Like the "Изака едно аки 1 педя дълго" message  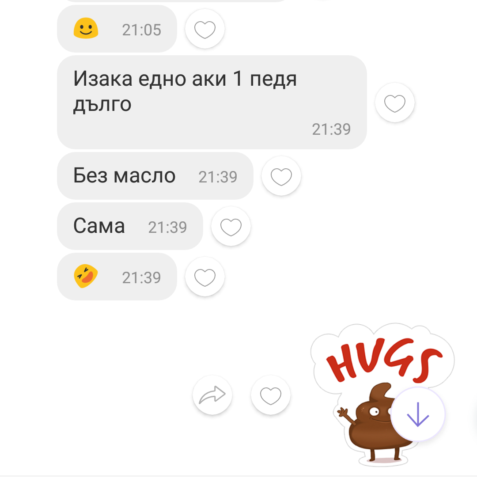click(x=395, y=102)
